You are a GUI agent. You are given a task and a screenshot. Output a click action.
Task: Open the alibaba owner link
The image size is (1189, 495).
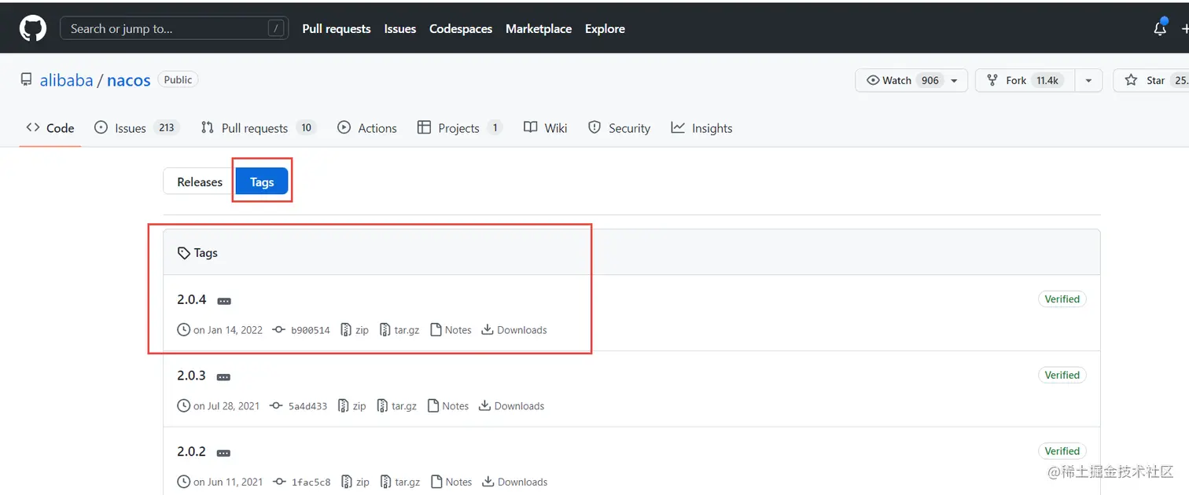click(x=67, y=80)
